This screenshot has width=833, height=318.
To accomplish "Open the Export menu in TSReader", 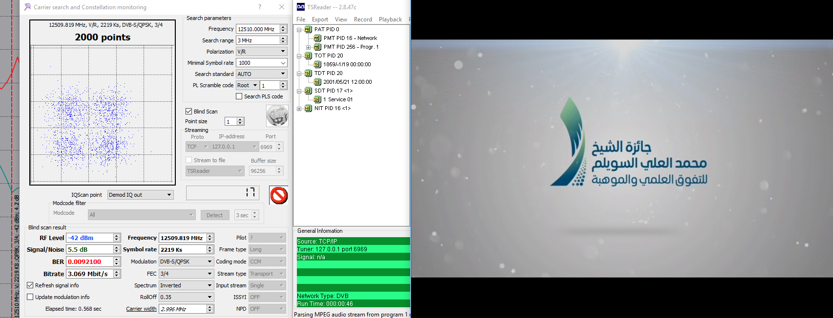I will 320,19.
